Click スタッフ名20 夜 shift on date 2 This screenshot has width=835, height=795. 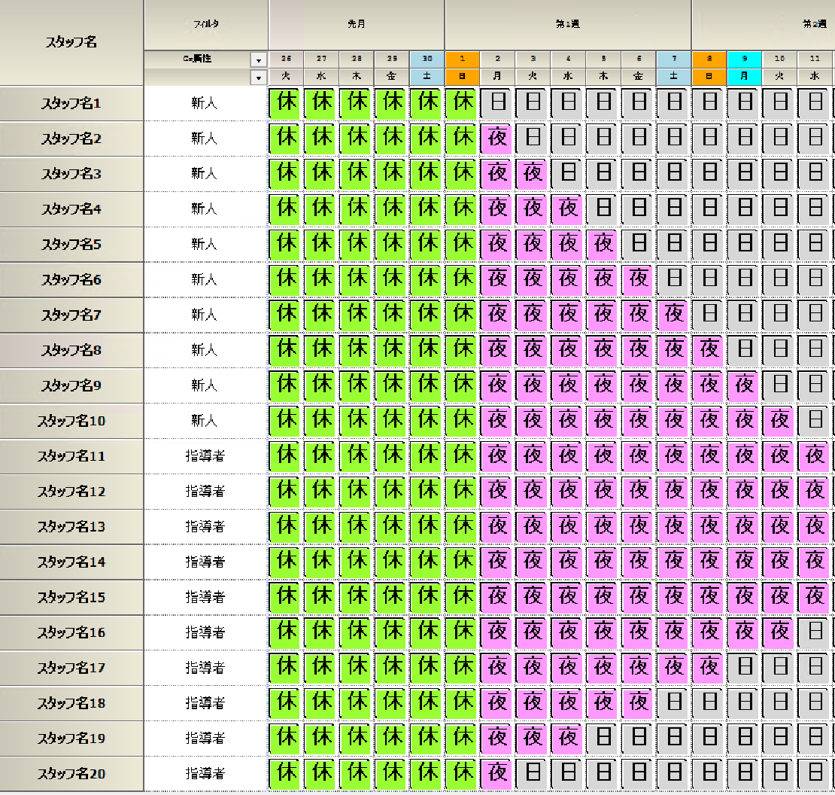pos(497,773)
